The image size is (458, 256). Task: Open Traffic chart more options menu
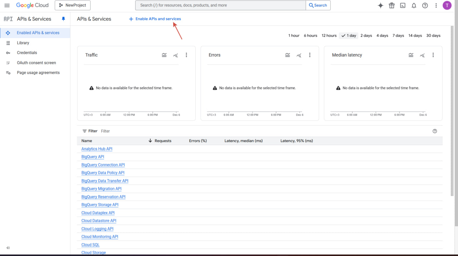186,55
